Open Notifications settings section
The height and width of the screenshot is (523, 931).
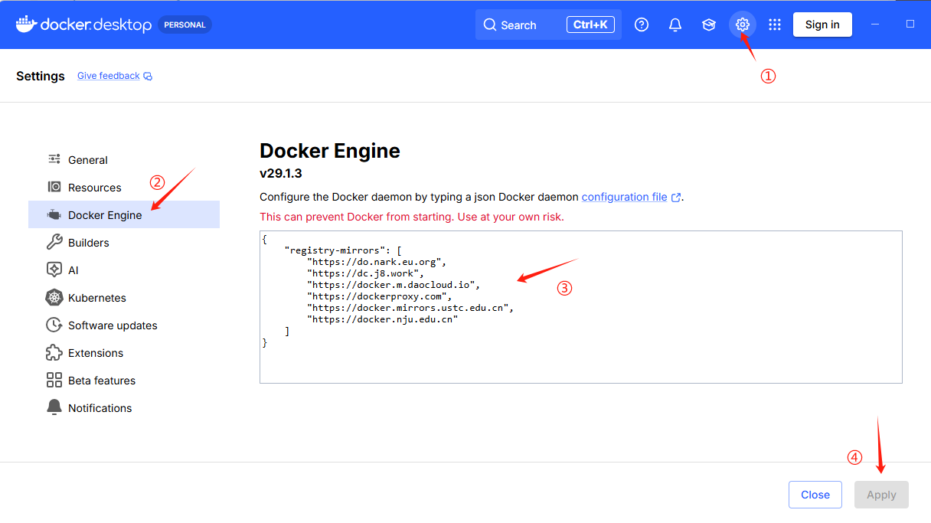pos(124,407)
